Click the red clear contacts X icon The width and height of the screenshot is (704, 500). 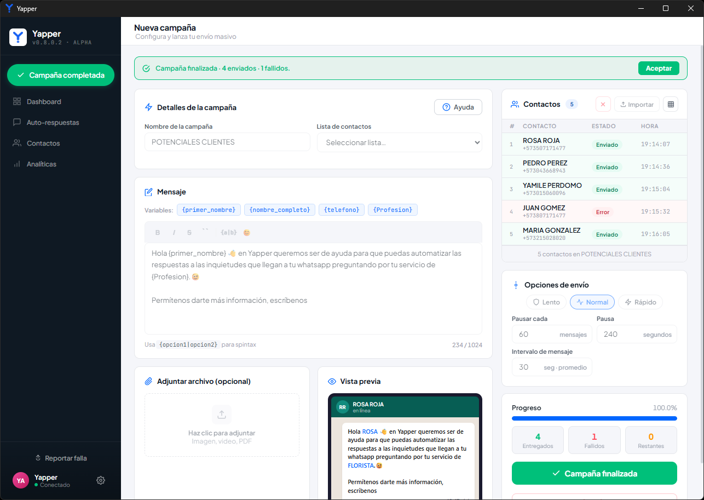point(603,104)
